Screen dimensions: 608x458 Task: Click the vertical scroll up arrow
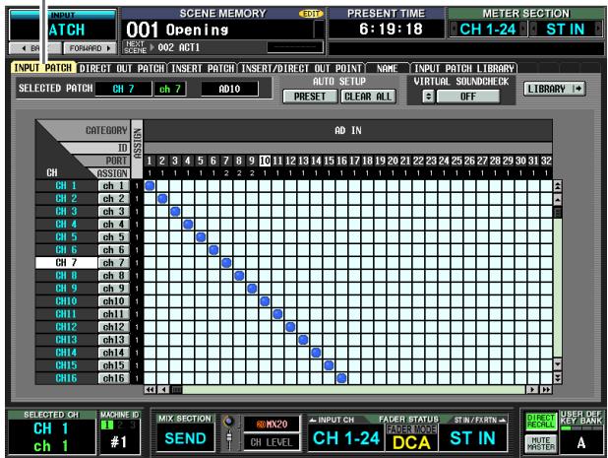[558, 200]
